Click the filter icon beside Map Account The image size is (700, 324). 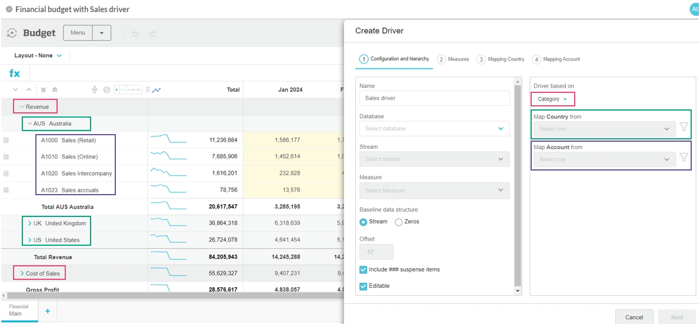coord(684,158)
